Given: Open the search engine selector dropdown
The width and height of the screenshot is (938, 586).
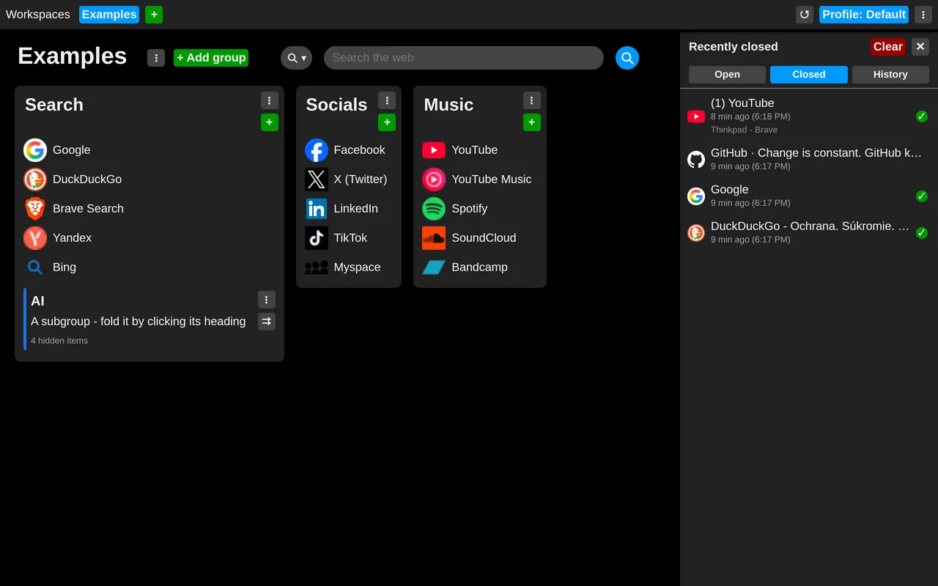Looking at the screenshot, I should 296,58.
